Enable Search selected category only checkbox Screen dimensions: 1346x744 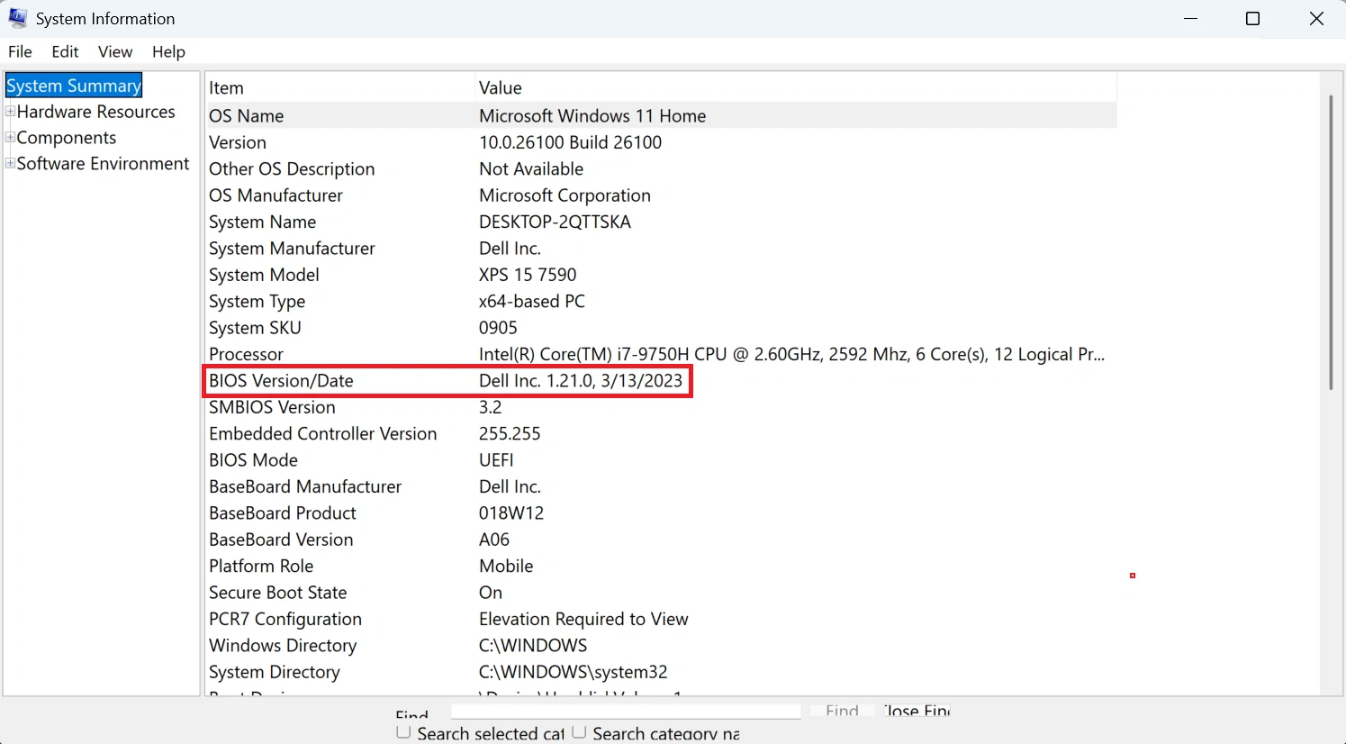(x=404, y=732)
